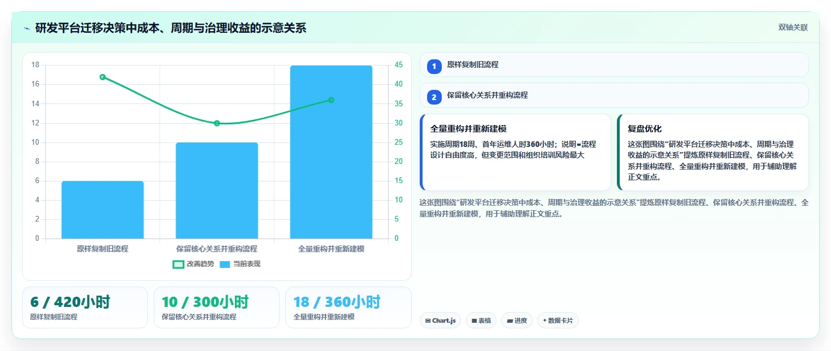Select the 全量重构并重新建模 detail card
The image size is (831, 351).
click(x=515, y=152)
